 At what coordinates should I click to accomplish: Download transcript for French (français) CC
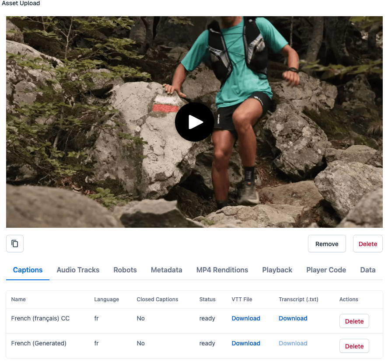[293, 318]
